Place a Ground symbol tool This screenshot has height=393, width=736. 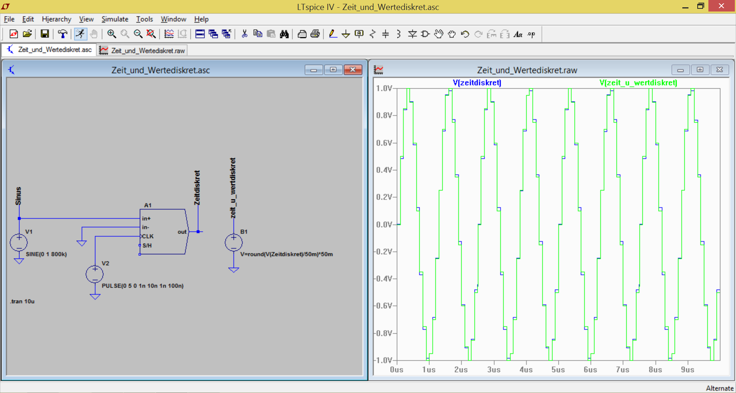point(346,34)
